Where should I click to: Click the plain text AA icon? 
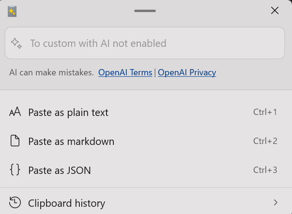(15, 112)
